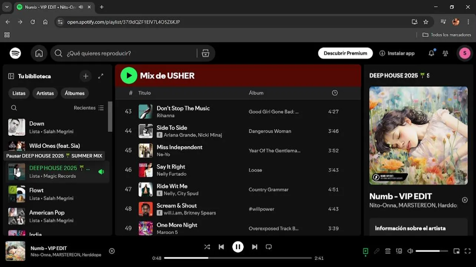
Task: Search within the library
Action: tap(14, 108)
